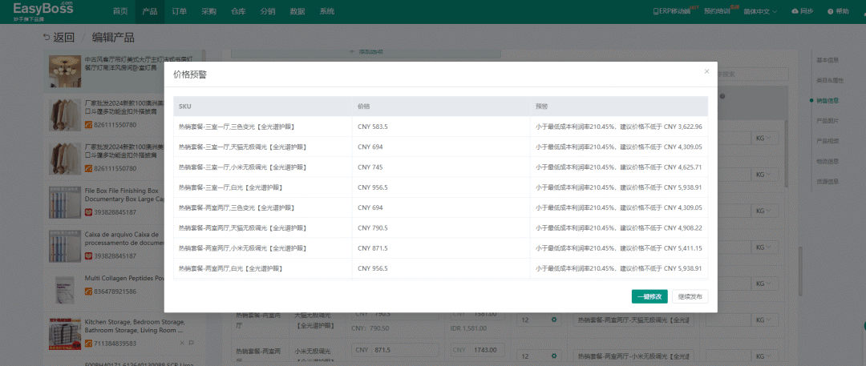The width and height of the screenshot is (866, 366).
Task: Open the 产品 menu
Action: pos(150,11)
